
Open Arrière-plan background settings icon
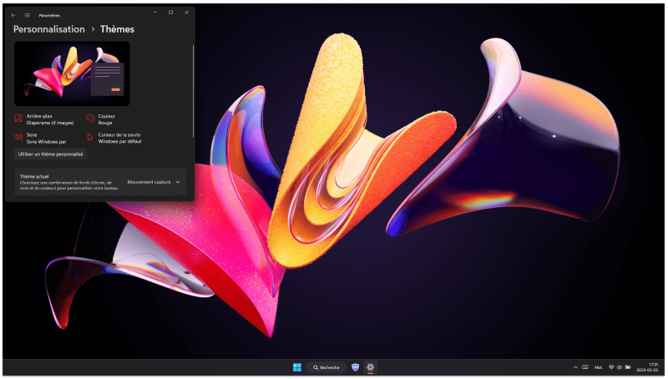[x=18, y=119]
